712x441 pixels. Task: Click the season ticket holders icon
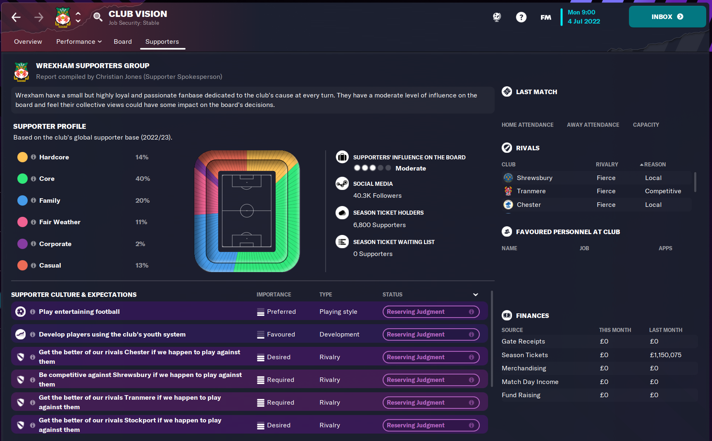coord(342,213)
